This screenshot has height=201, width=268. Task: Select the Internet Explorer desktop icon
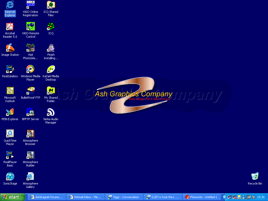10,5
